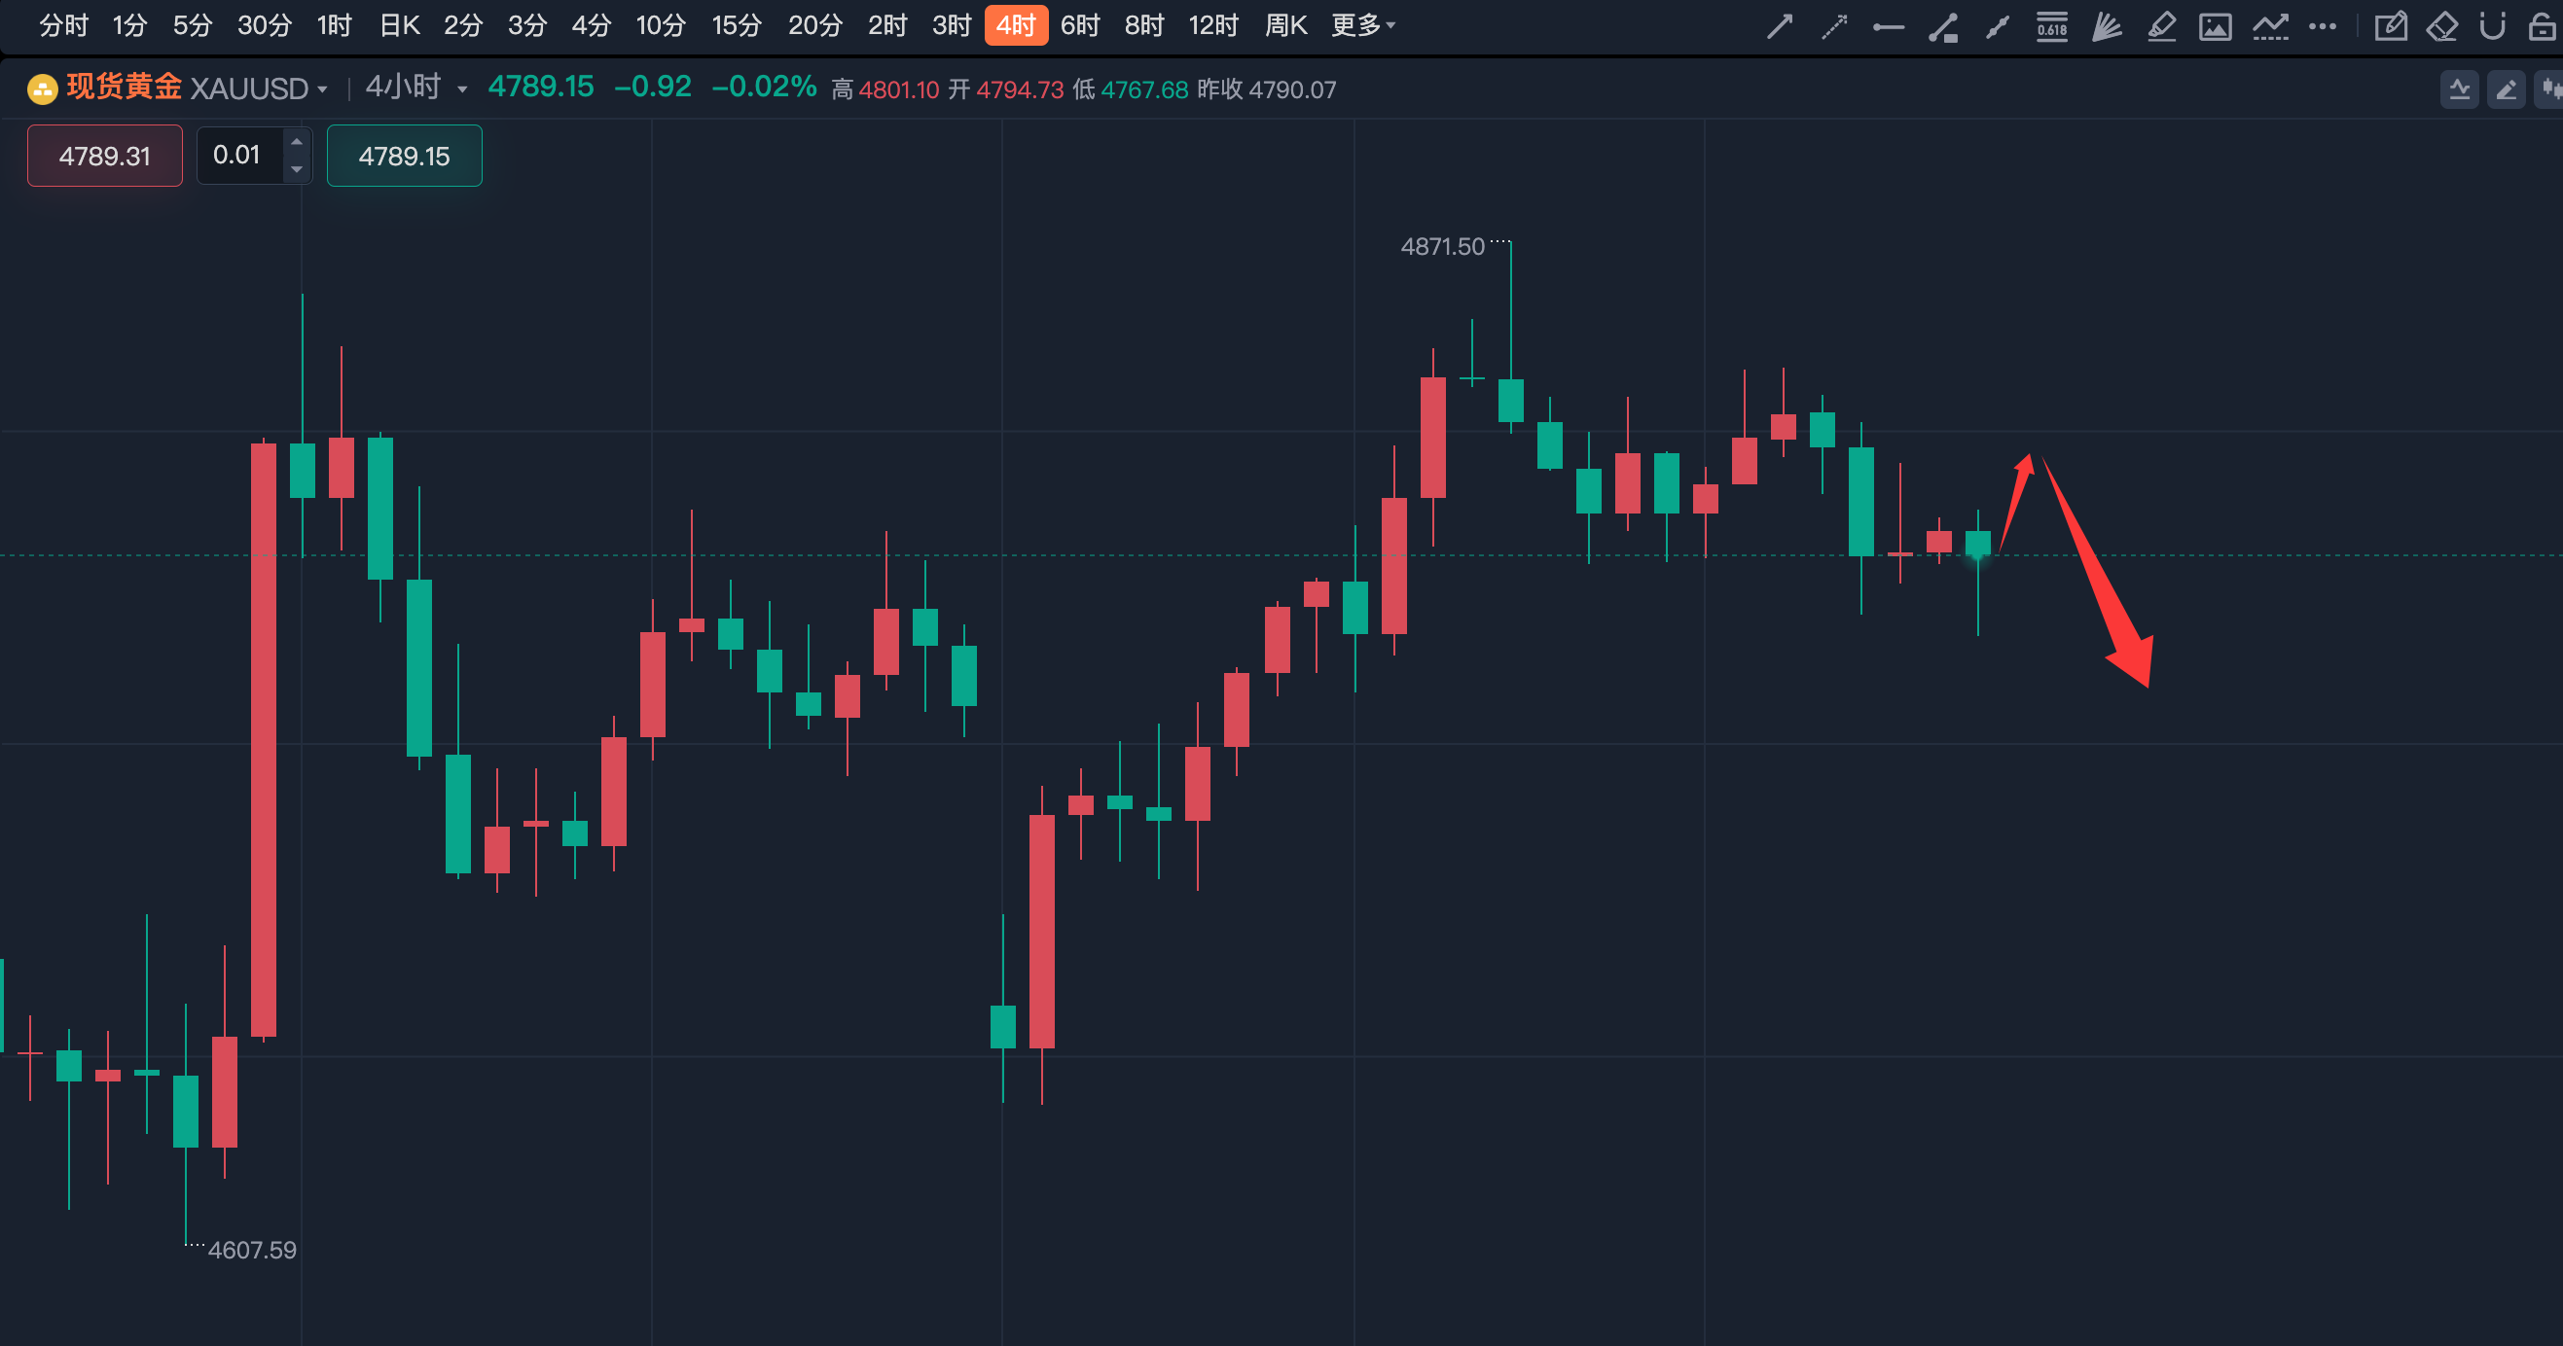Screen dimensions: 2563x1346
Task: Pick the Fibonacci 0.618 retracement tool
Action: (2051, 26)
